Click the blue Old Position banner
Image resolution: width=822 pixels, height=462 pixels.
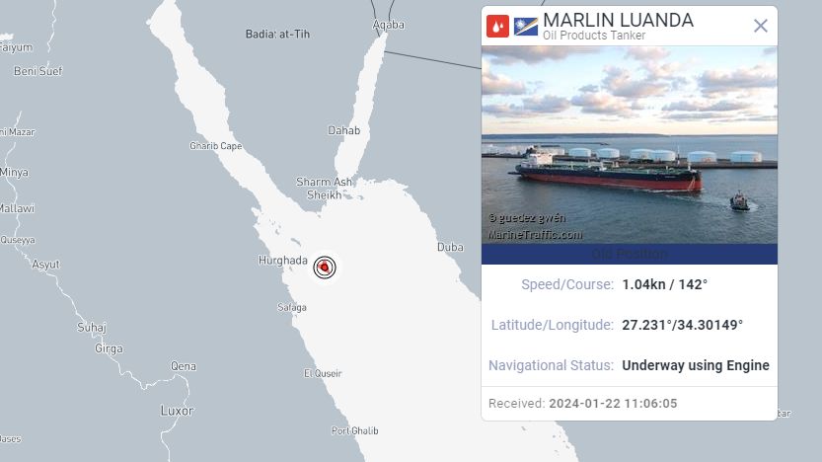630,254
